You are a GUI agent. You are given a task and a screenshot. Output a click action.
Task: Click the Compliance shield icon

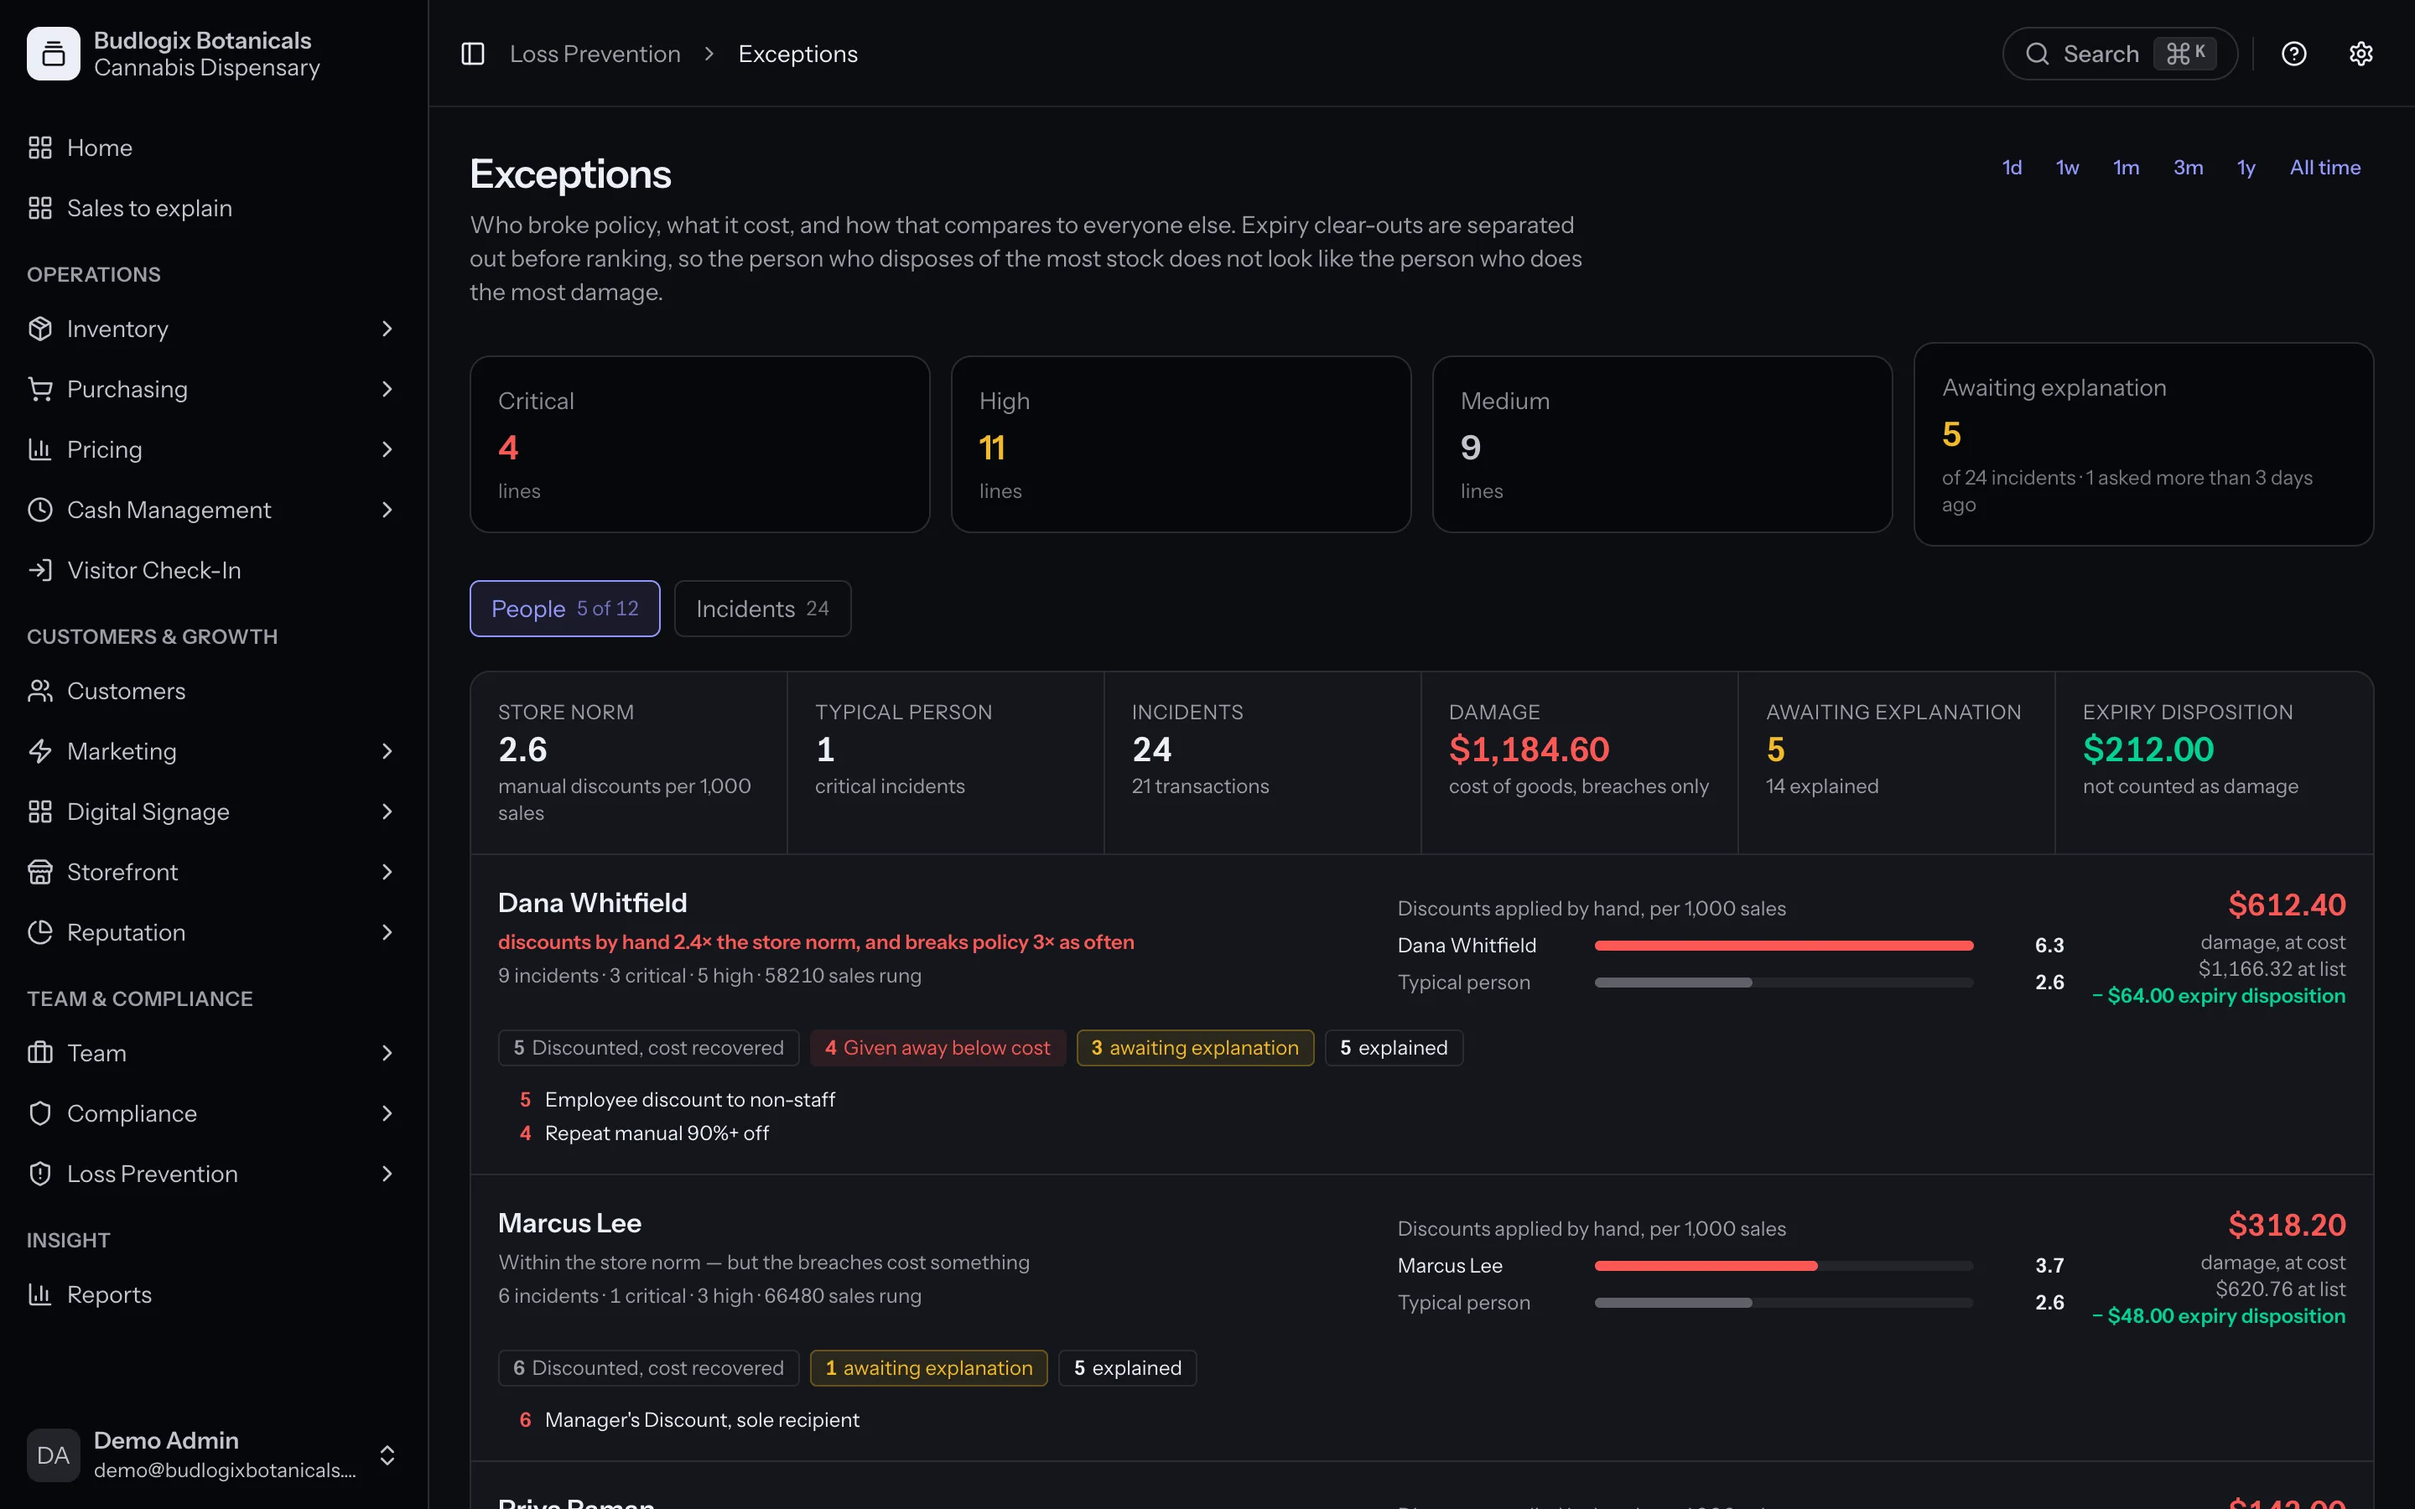pyautogui.click(x=40, y=1112)
